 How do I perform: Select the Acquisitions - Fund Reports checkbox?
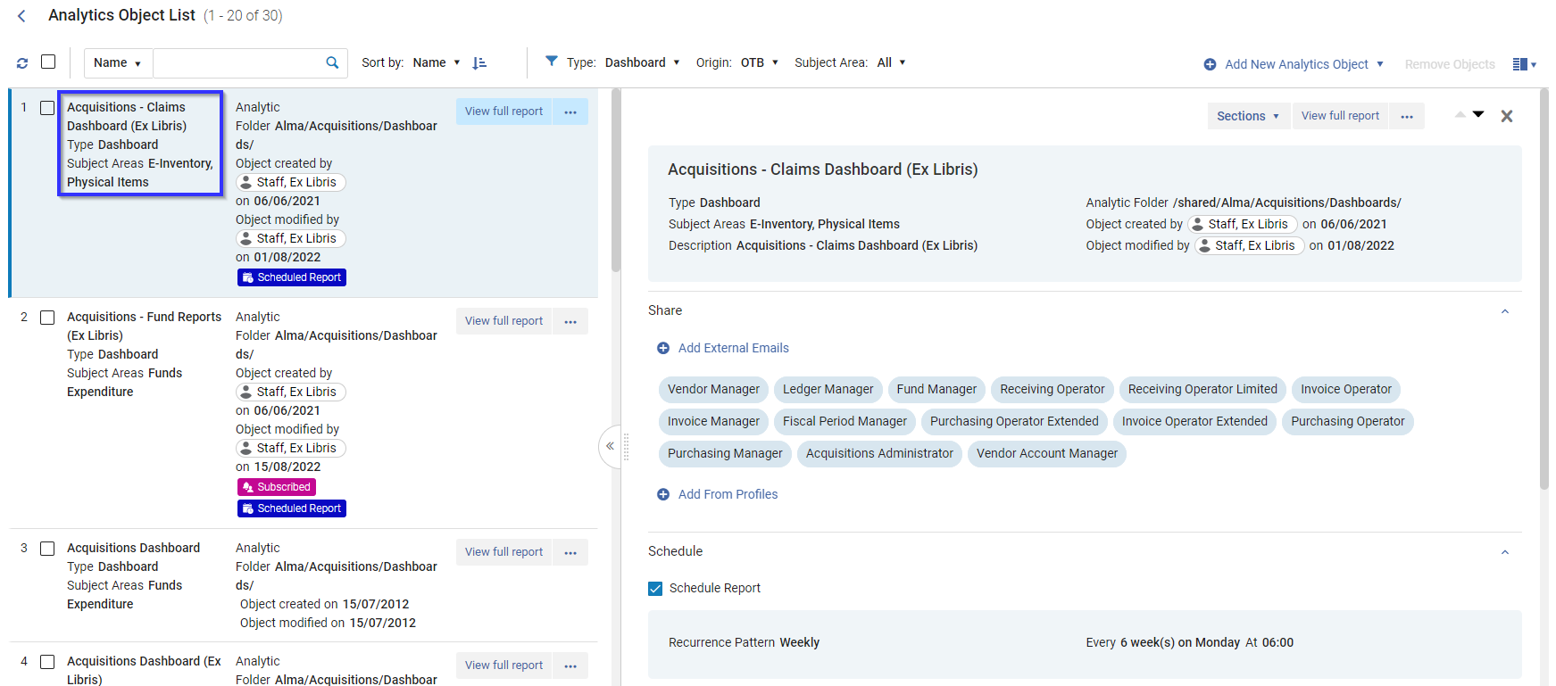pos(47,318)
